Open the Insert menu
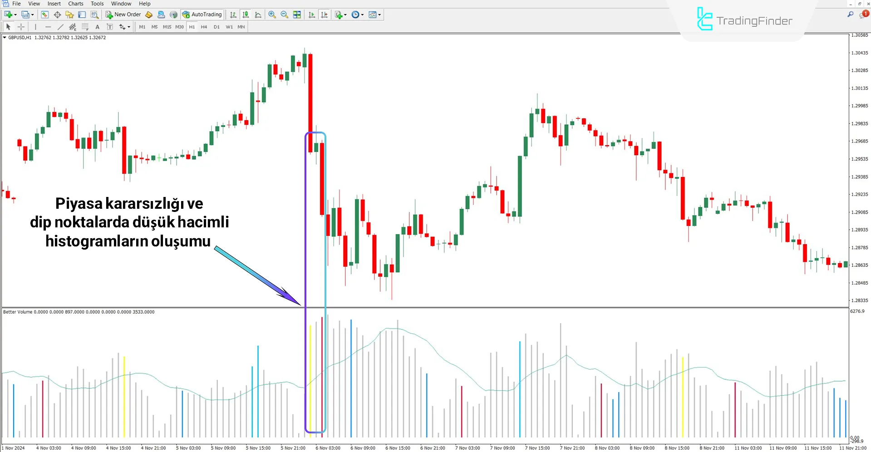871x452 pixels. tap(54, 4)
